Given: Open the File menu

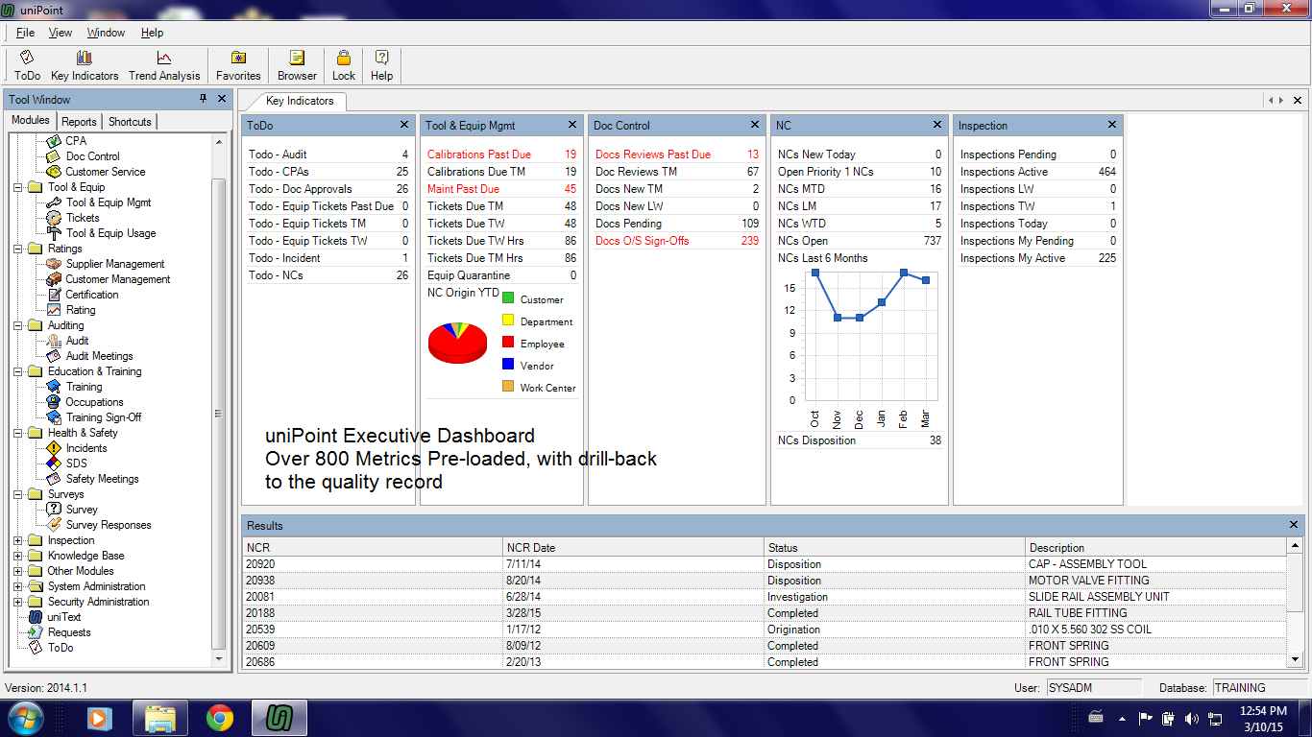Looking at the screenshot, I should click(x=25, y=33).
